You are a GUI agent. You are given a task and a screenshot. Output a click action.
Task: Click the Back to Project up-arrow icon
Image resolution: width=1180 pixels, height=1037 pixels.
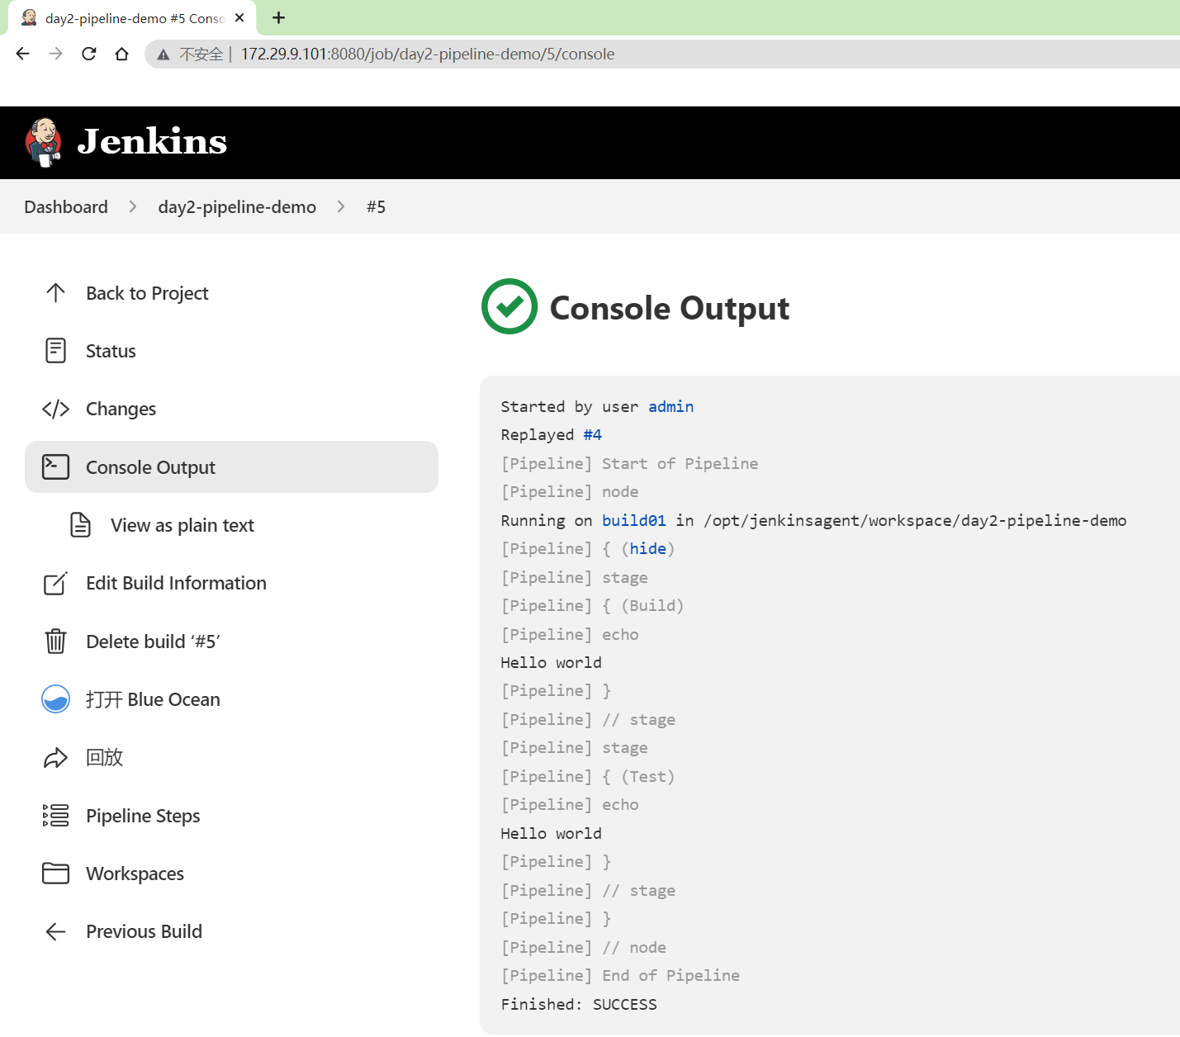pyautogui.click(x=55, y=293)
